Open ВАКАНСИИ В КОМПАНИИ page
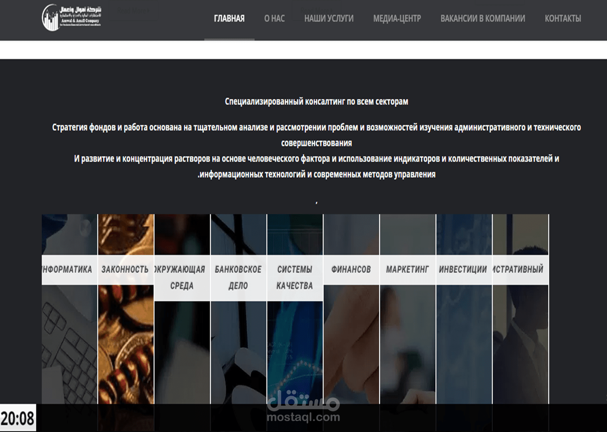Viewport: 607px width, 432px height. coord(483,19)
